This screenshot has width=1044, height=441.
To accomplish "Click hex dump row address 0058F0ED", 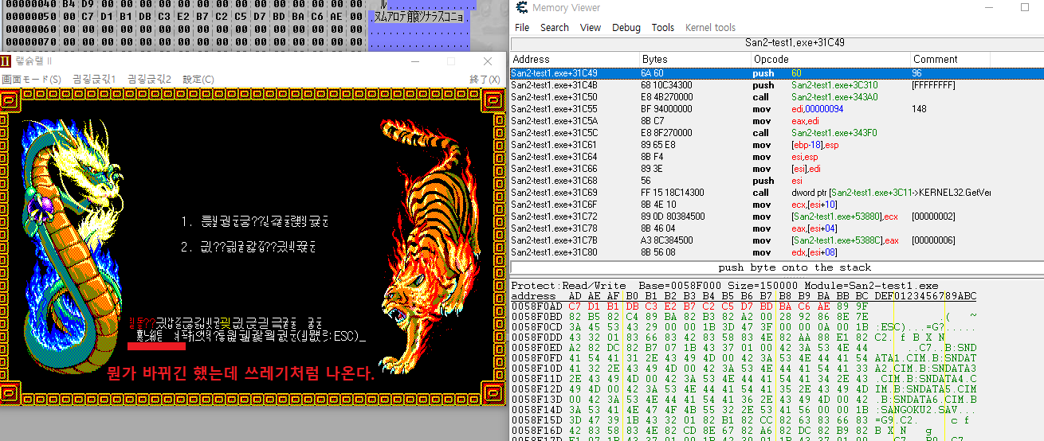I will [536, 347].
